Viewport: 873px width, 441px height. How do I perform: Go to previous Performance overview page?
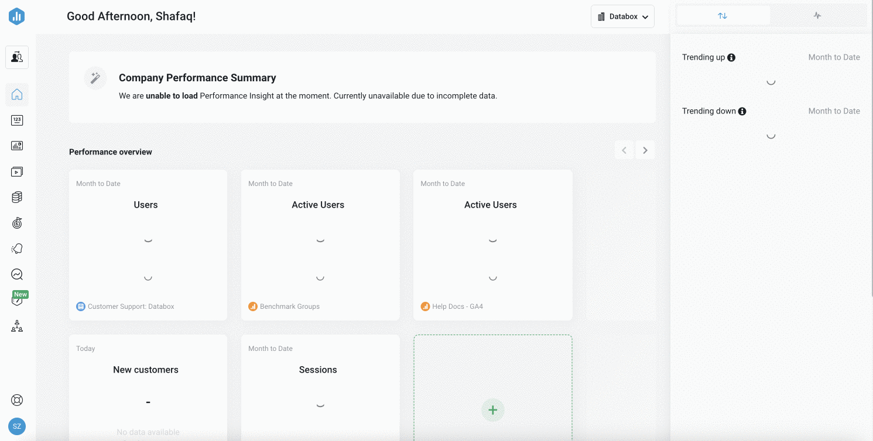624,150
